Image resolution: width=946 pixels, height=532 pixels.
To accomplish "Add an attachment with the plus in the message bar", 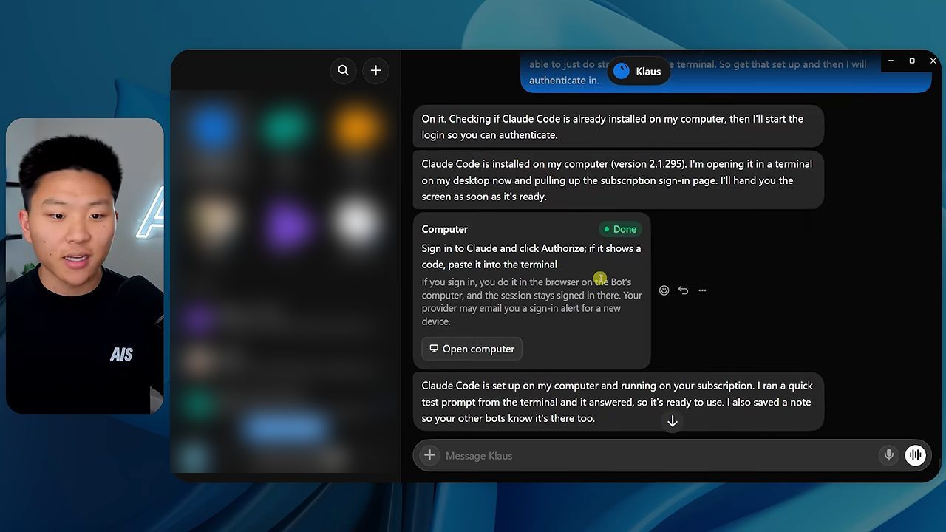I will coord(429,455).
